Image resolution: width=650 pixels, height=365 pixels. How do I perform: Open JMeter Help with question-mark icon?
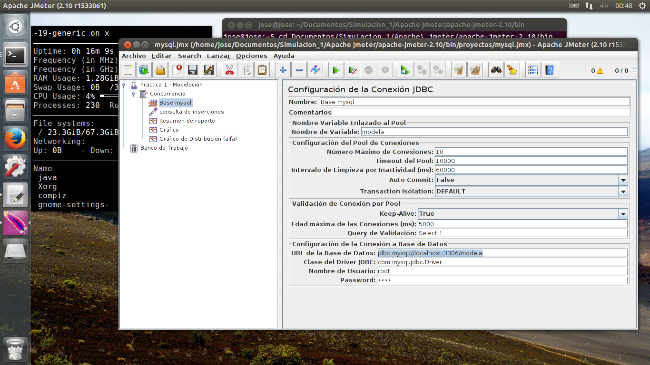click(x=550, y=70)
